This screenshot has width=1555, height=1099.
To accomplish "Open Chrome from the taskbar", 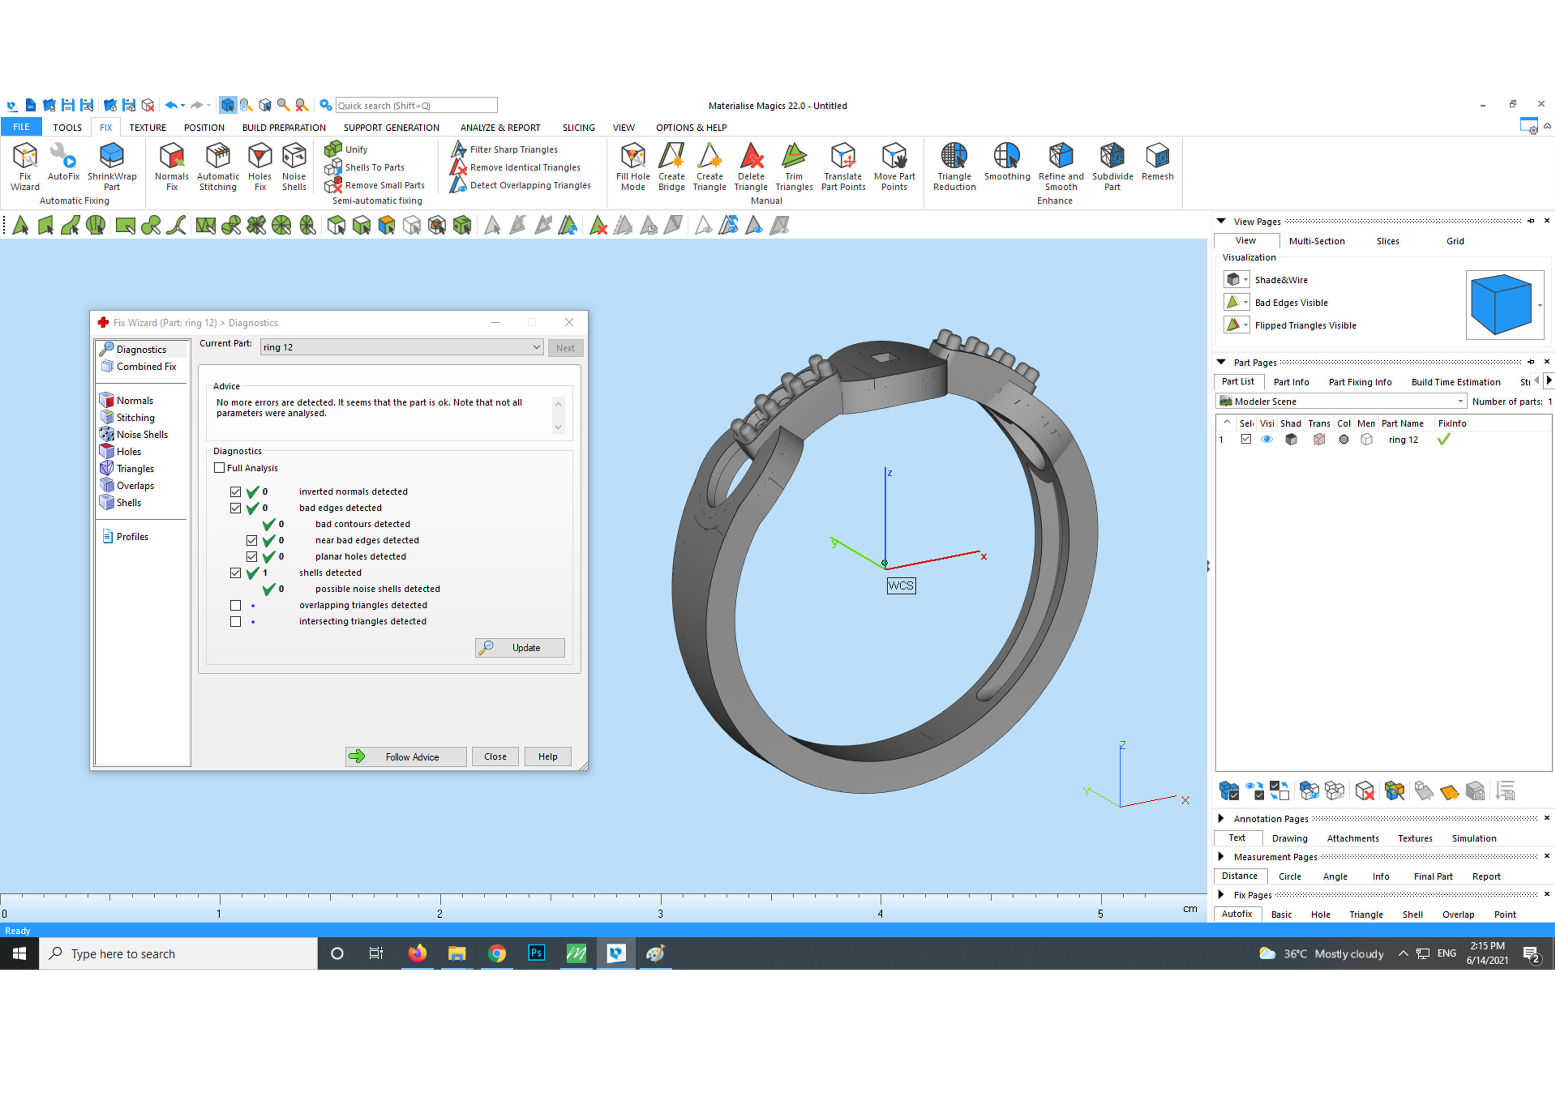I will tap(496, 953).
